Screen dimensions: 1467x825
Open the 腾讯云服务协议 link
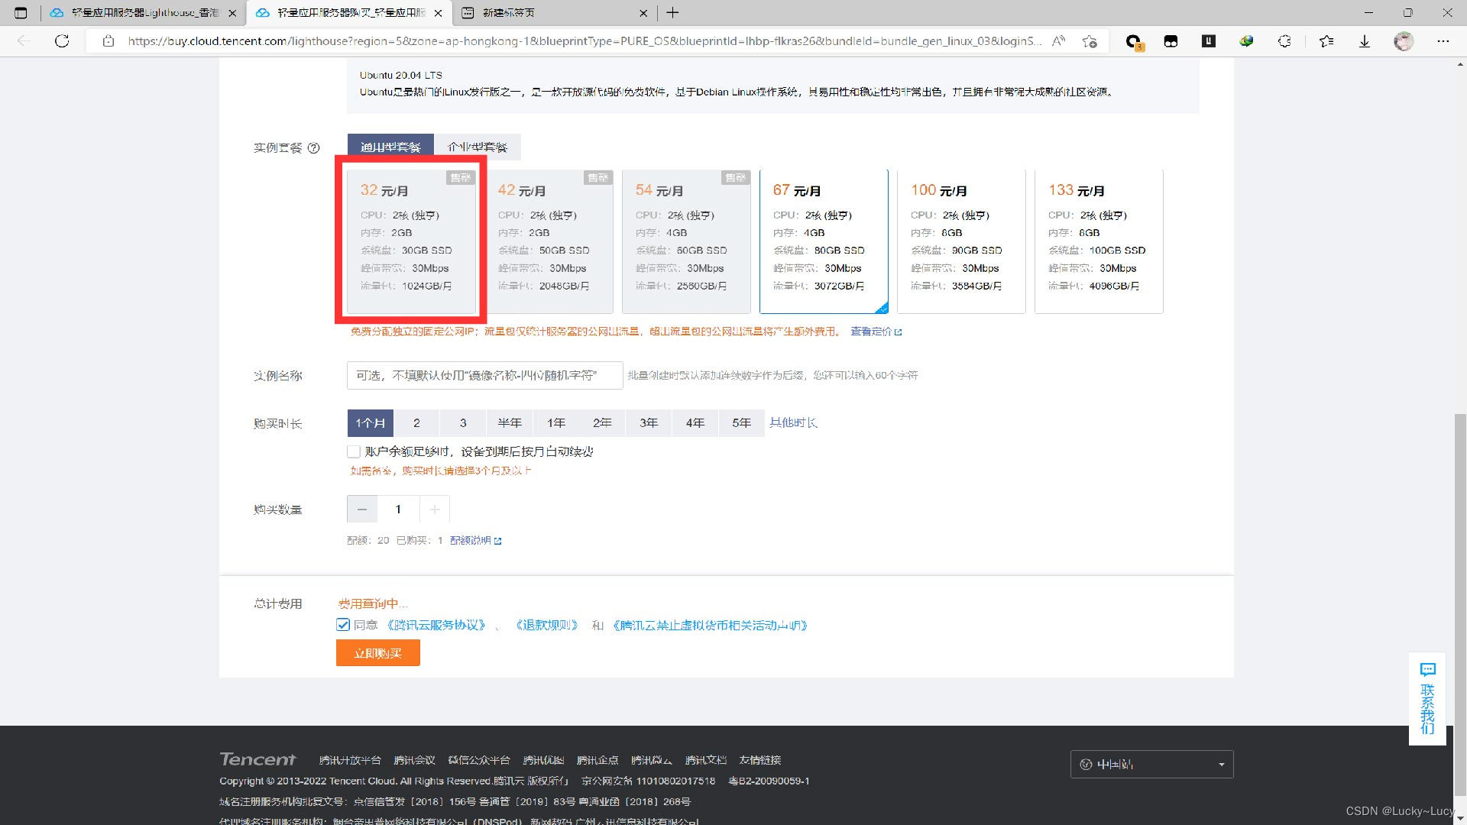[436, 625]
